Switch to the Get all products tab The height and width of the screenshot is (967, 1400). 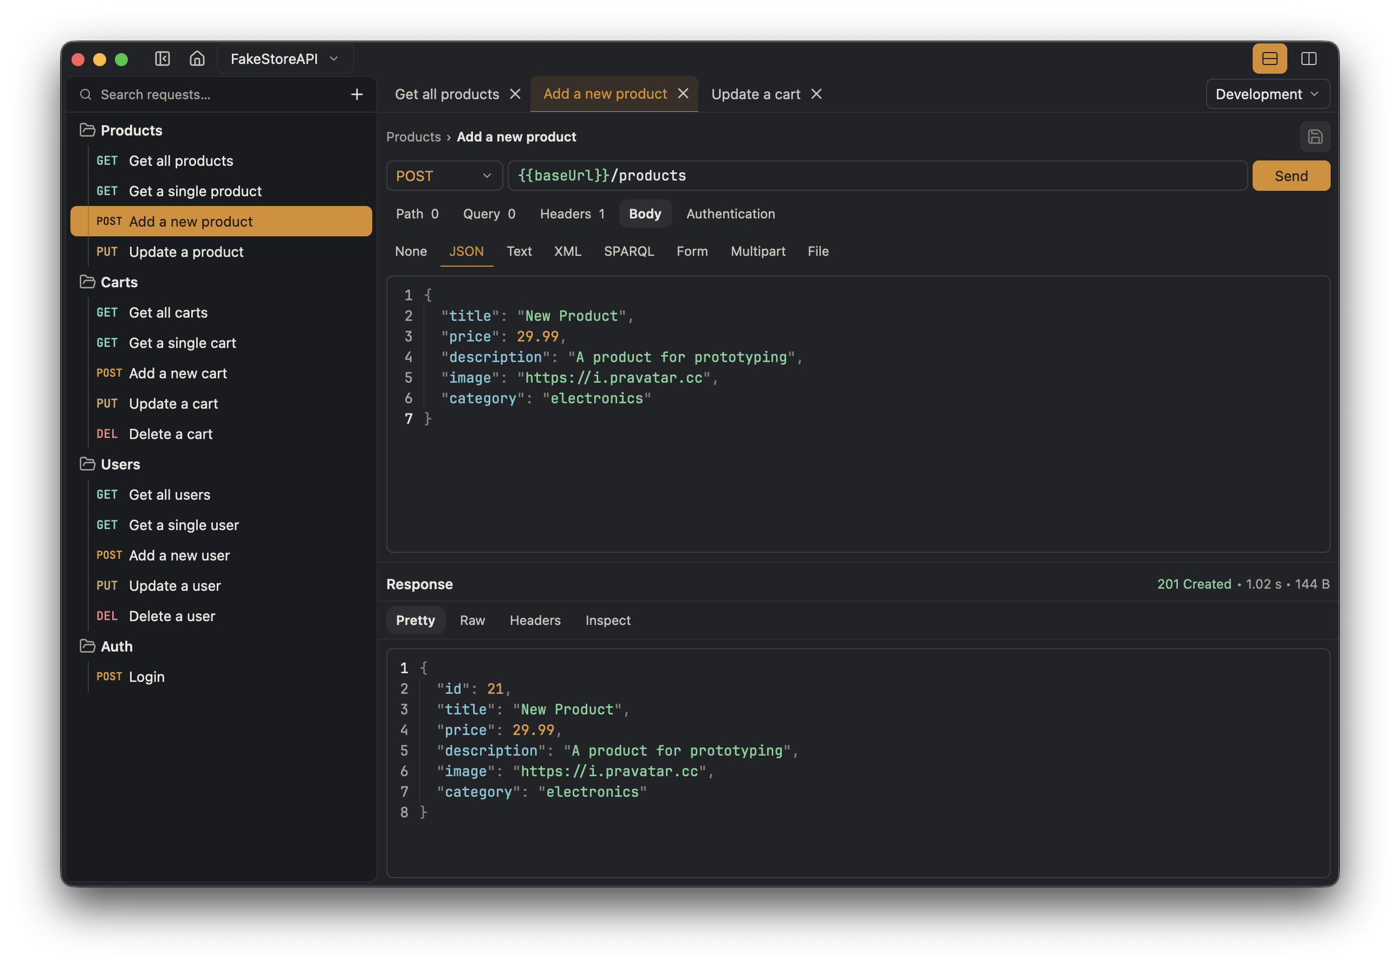pyautogui.click(x=447, y=94)
